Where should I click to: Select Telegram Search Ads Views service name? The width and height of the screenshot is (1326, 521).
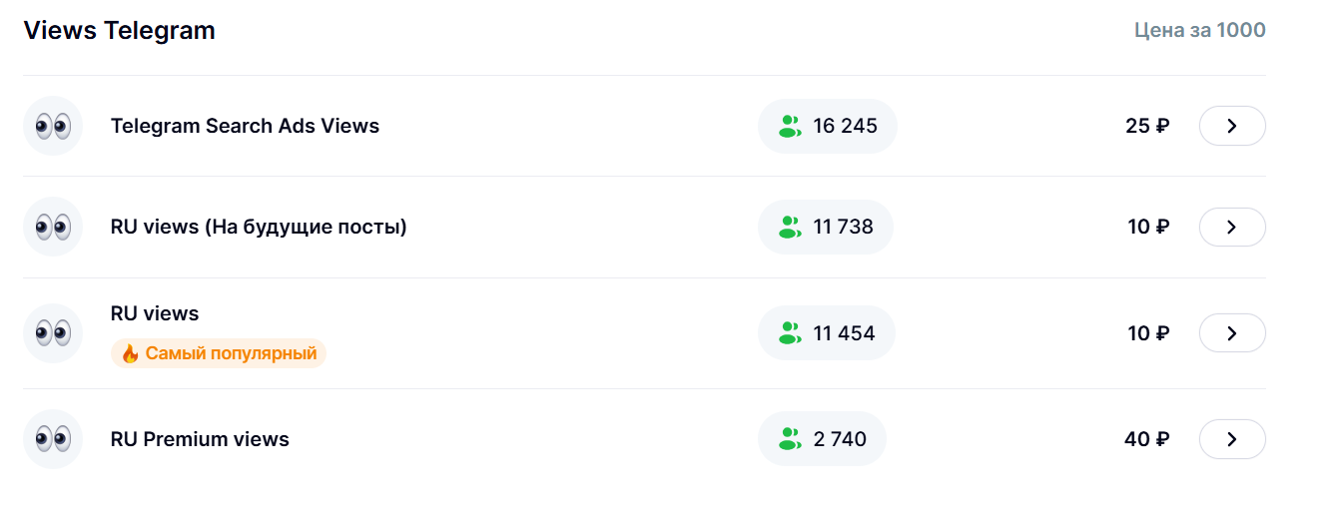pos(245,126)
